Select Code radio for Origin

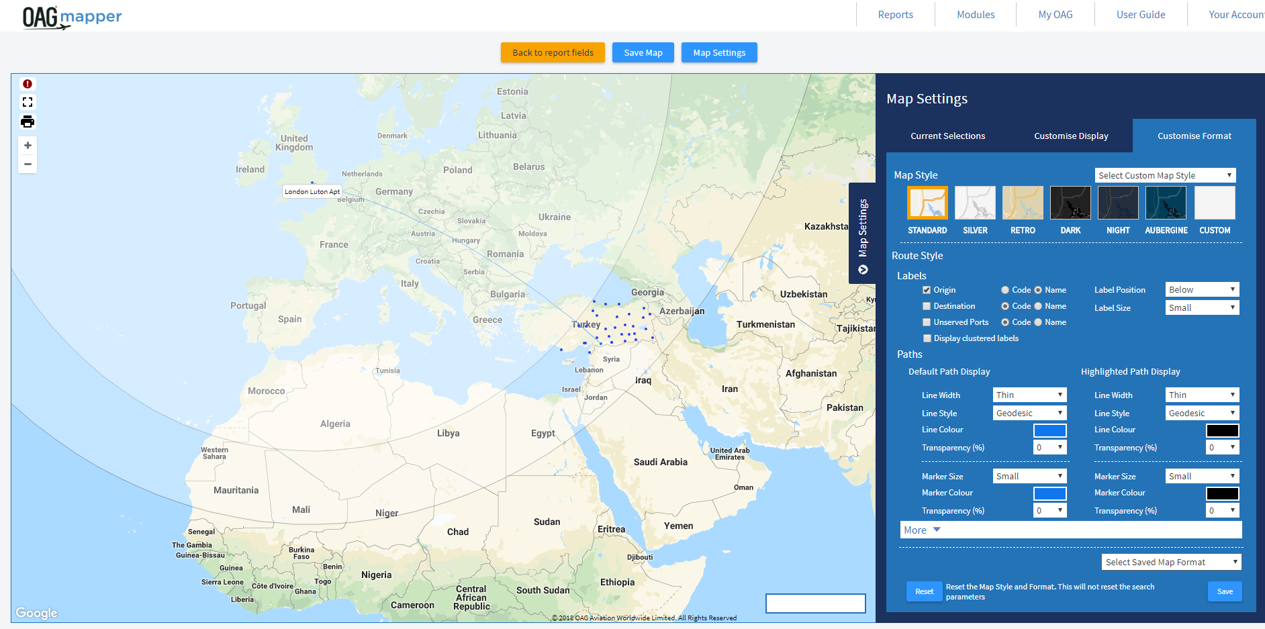(x=1005, y=290)
